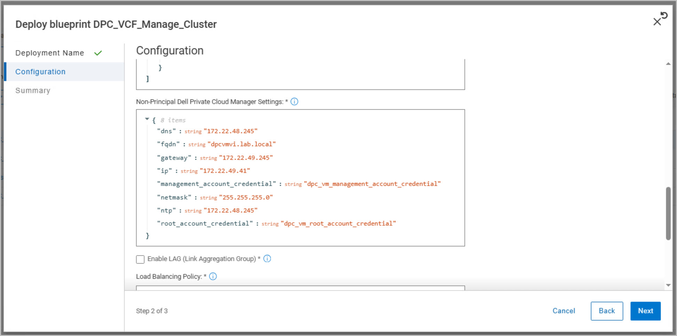Image resolution: width=677 pixels, height=336 pixels.
Task: Show info for Load Balancing Policy
Action: click(x=213, y=276)
